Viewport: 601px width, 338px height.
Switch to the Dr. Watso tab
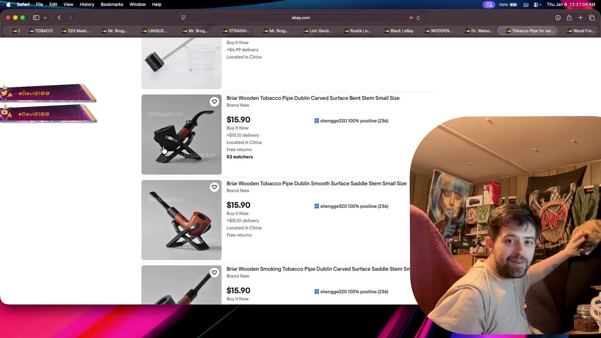(x=478, y=31)
